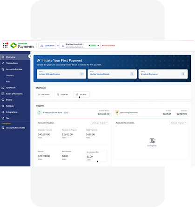Click Initiate KYB Verification step

[x=61, y=74]
